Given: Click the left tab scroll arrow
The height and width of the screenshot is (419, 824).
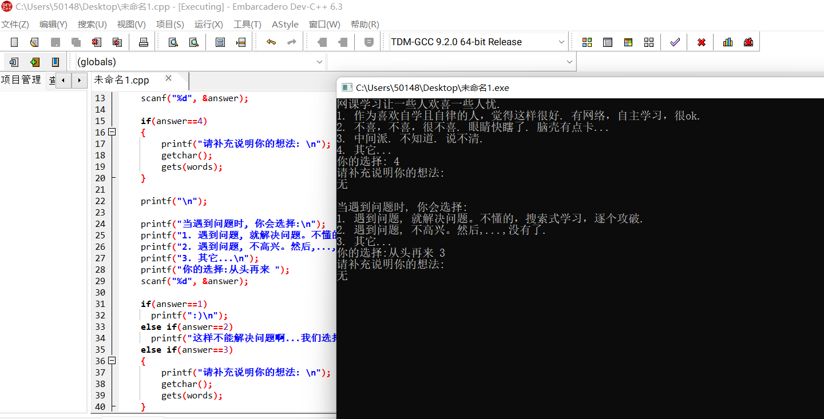Looking at the screenshot, I should click(63, 80).
